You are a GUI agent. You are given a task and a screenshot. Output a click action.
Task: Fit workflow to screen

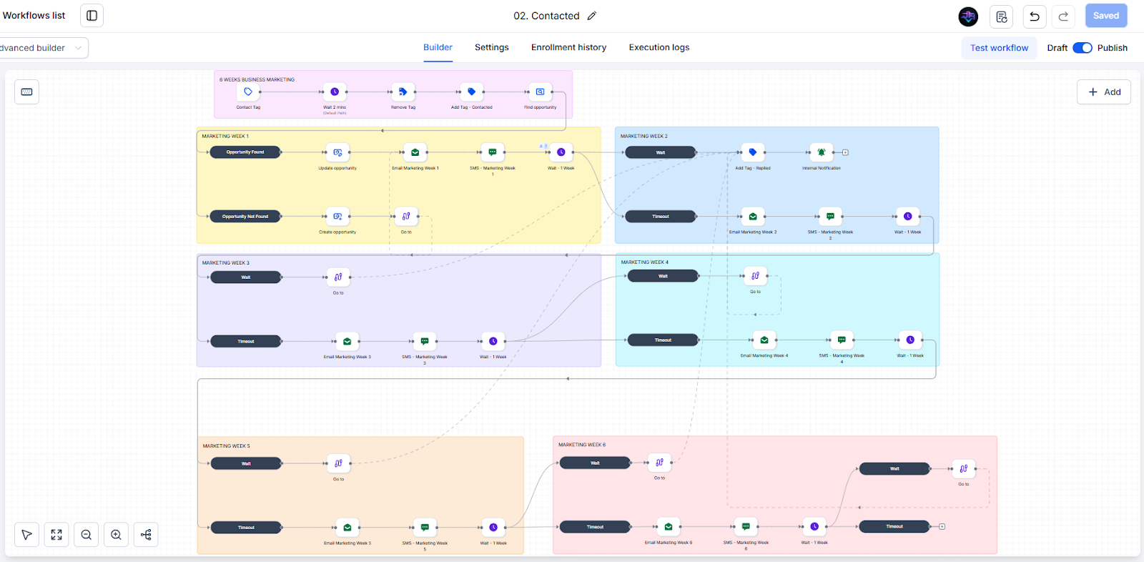point(56,535)
